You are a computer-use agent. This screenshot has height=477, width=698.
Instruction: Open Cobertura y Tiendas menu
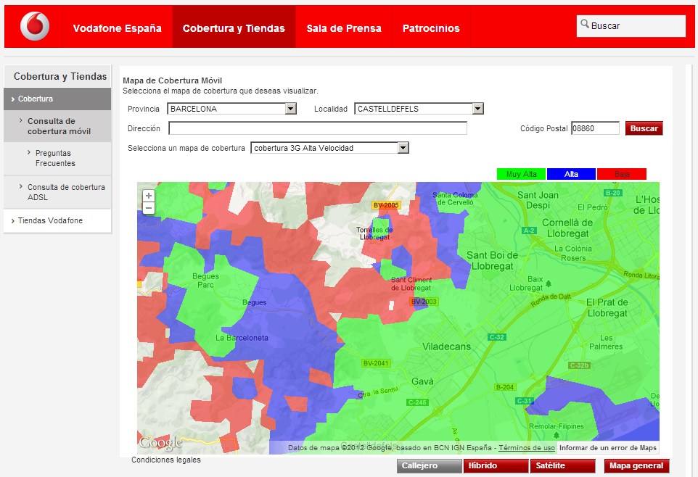click(x=234, y=28)
